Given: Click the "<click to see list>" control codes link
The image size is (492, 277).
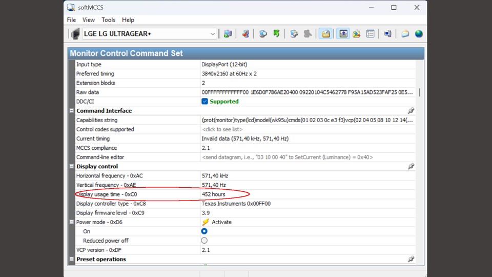Looking at the screenshot, I should 222,129.
